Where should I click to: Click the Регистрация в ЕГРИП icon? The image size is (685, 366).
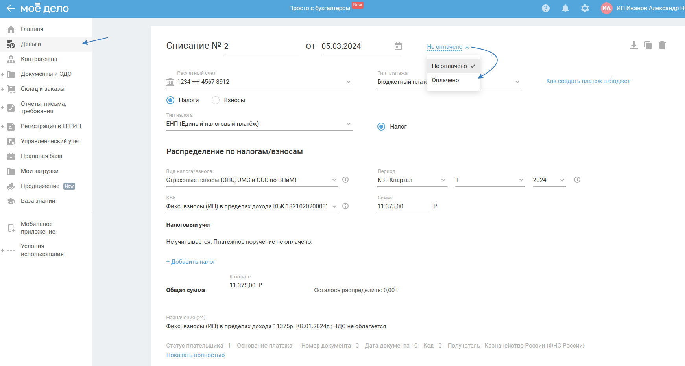pos(11,126)
